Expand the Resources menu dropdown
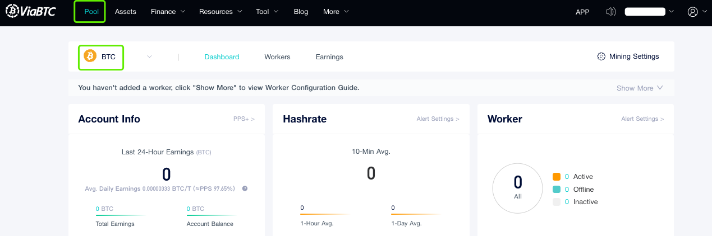 click(221, 12)
